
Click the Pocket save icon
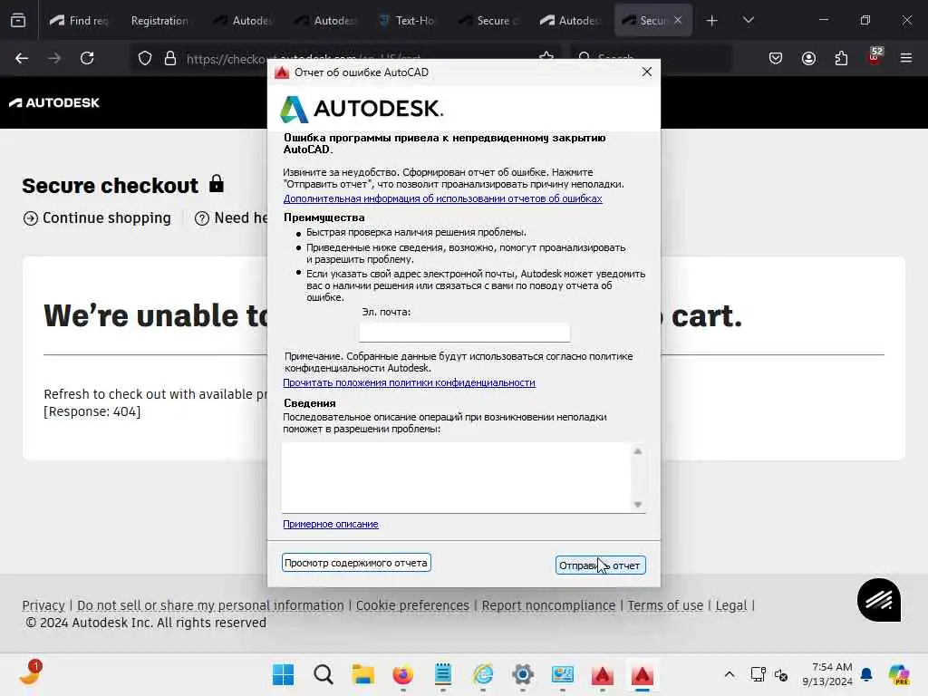776,58
